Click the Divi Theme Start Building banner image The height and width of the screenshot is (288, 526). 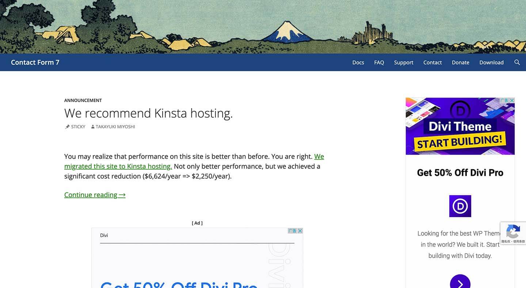(460, 126)
